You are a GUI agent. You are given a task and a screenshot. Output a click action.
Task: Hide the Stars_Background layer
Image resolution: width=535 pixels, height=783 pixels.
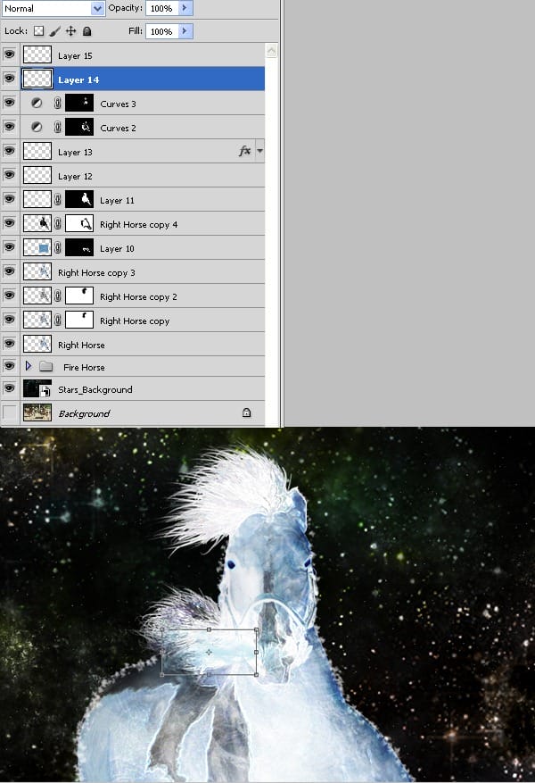coord(10,389)
